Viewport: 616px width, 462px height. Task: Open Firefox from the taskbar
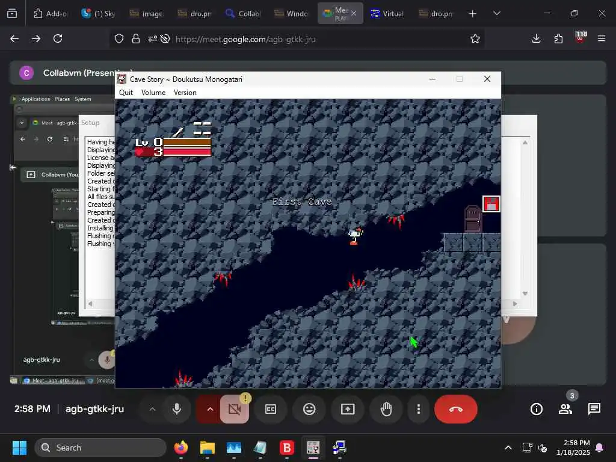tap(181, 448)
